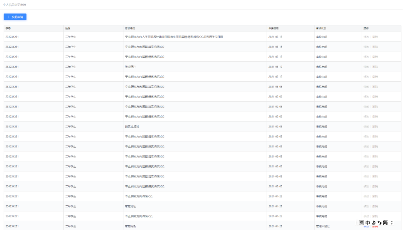Screen dimensions: 403x230
Task: Click 审核完成 status in the 2021-03-18 row
Action: pos(322,37)
